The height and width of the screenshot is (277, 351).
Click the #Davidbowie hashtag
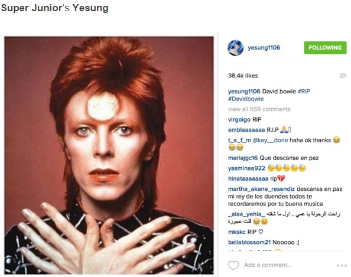(246, 99)
